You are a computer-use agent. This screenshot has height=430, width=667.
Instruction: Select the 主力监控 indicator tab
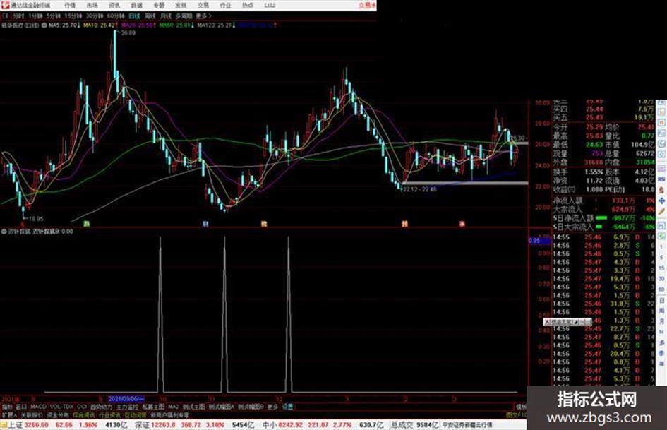click(x=127, y=407)
